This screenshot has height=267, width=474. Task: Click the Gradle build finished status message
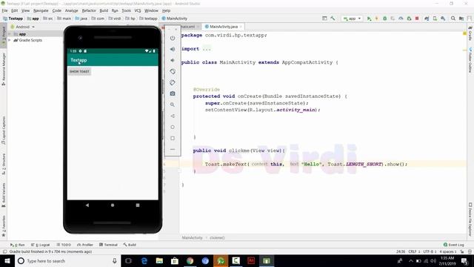point(50,251)
